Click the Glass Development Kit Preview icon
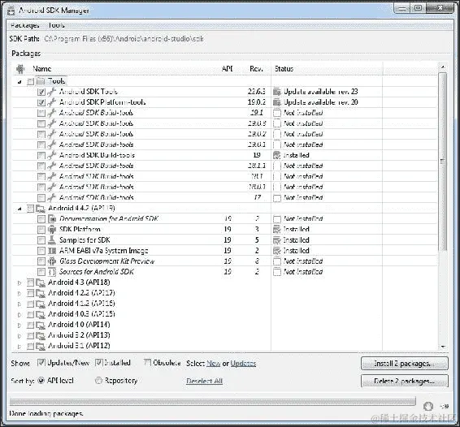 52,261
